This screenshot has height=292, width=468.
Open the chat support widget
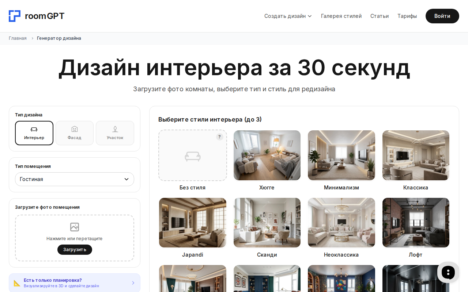(x=448, y=272)
